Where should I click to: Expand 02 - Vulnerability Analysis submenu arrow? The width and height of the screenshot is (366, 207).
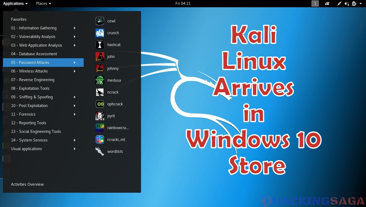click(75, 37)
